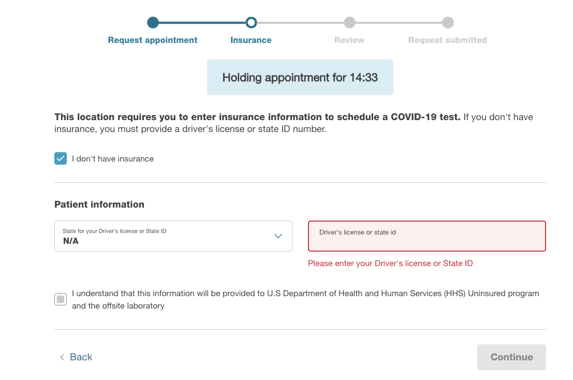Click the gray Review step circle
Image resolution: width=573 pixels, height=380 pixels.
pos(349,22)
